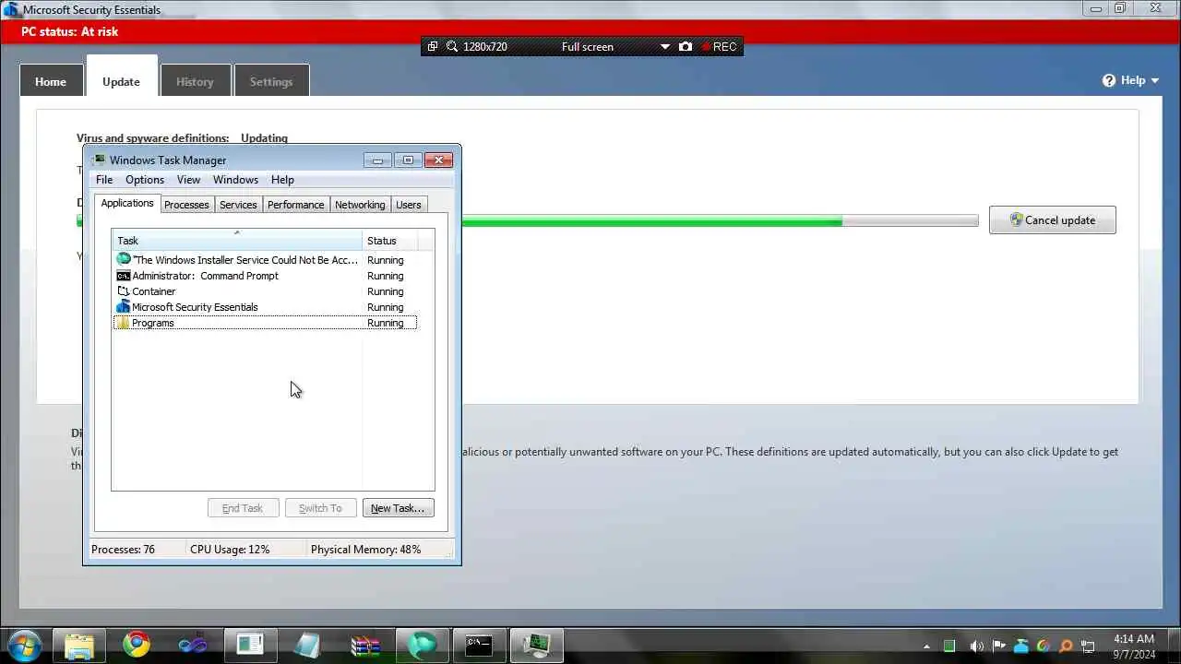Open the blue infinity-shaped taskbar icon
1181x664 pixels.
[194, 645]
